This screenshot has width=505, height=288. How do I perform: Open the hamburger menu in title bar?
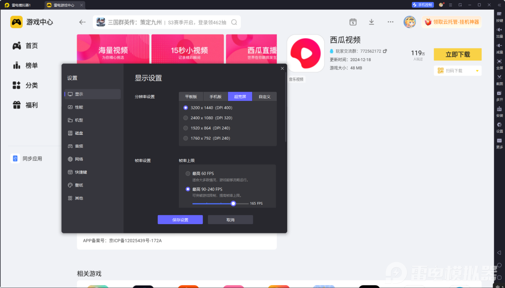pos(450,5)
